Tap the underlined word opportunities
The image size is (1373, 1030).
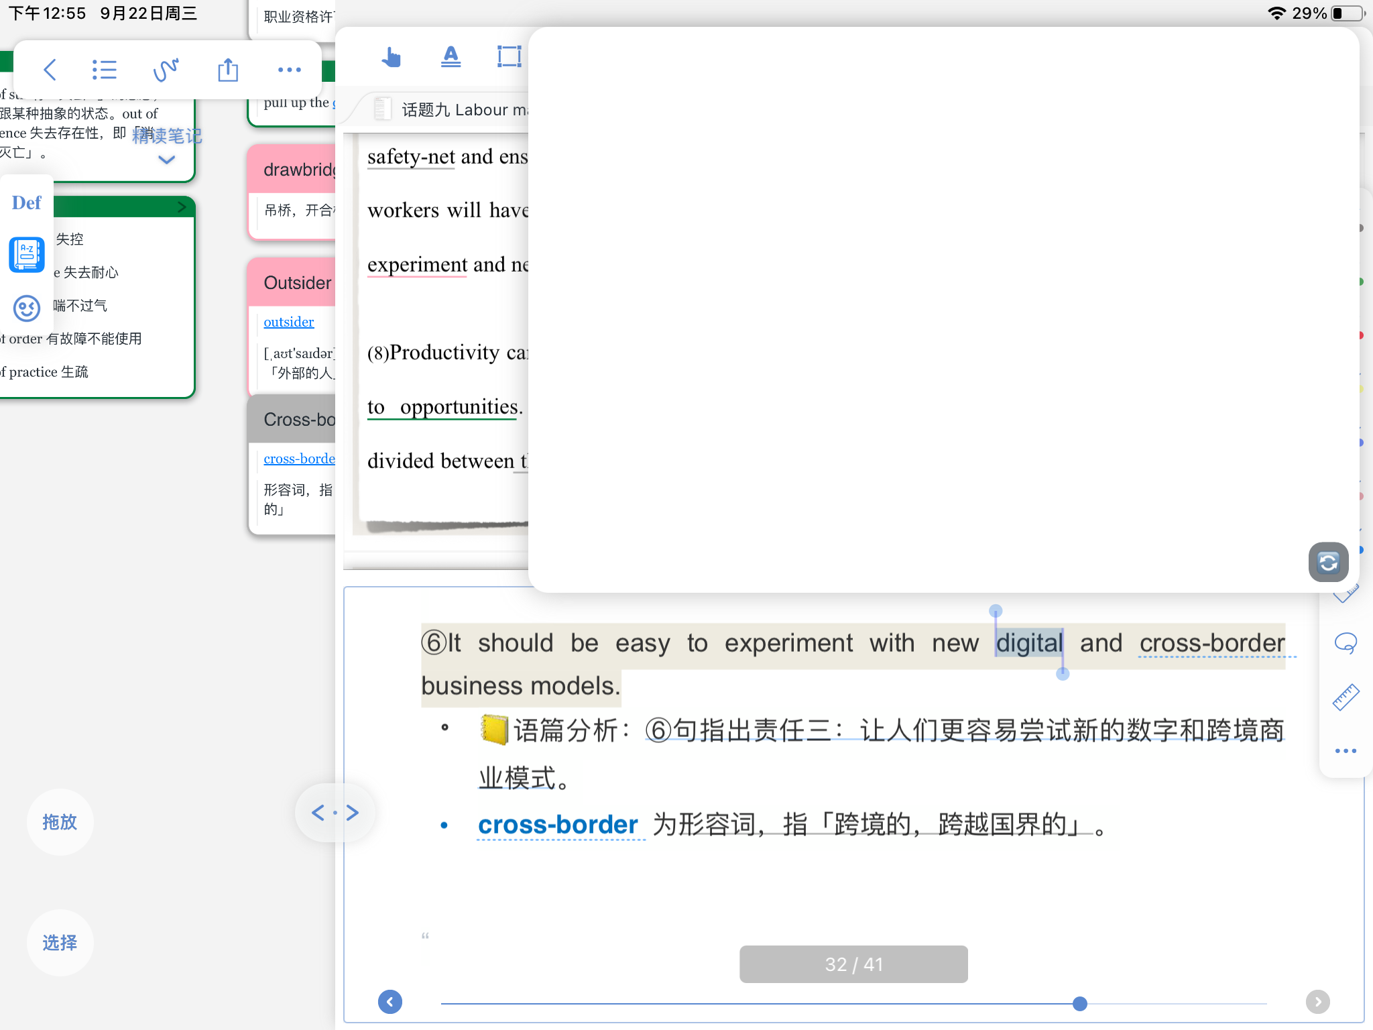pos(459,407)
